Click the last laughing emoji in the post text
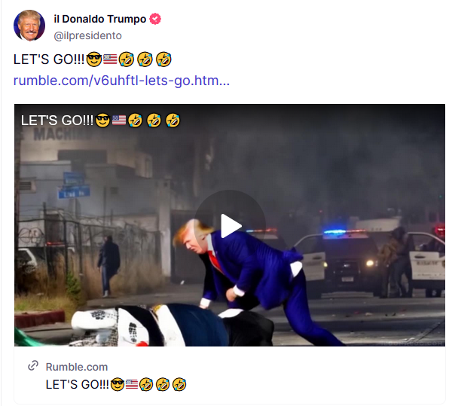Image resolution: width=458 pixels, height=406 pixels. (163, 60)
